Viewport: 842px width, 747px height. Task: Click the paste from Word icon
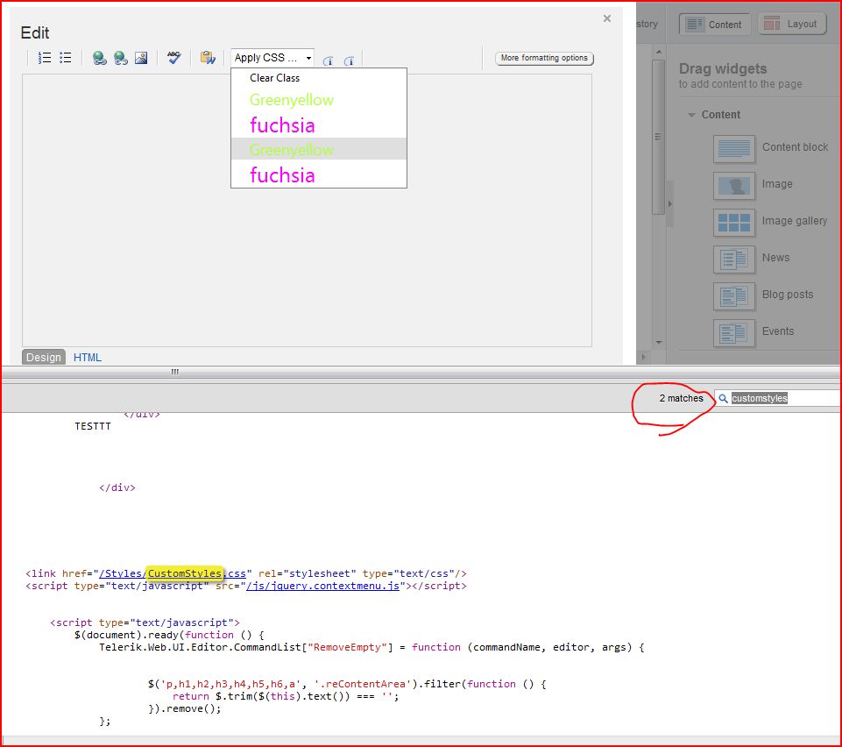208,58
